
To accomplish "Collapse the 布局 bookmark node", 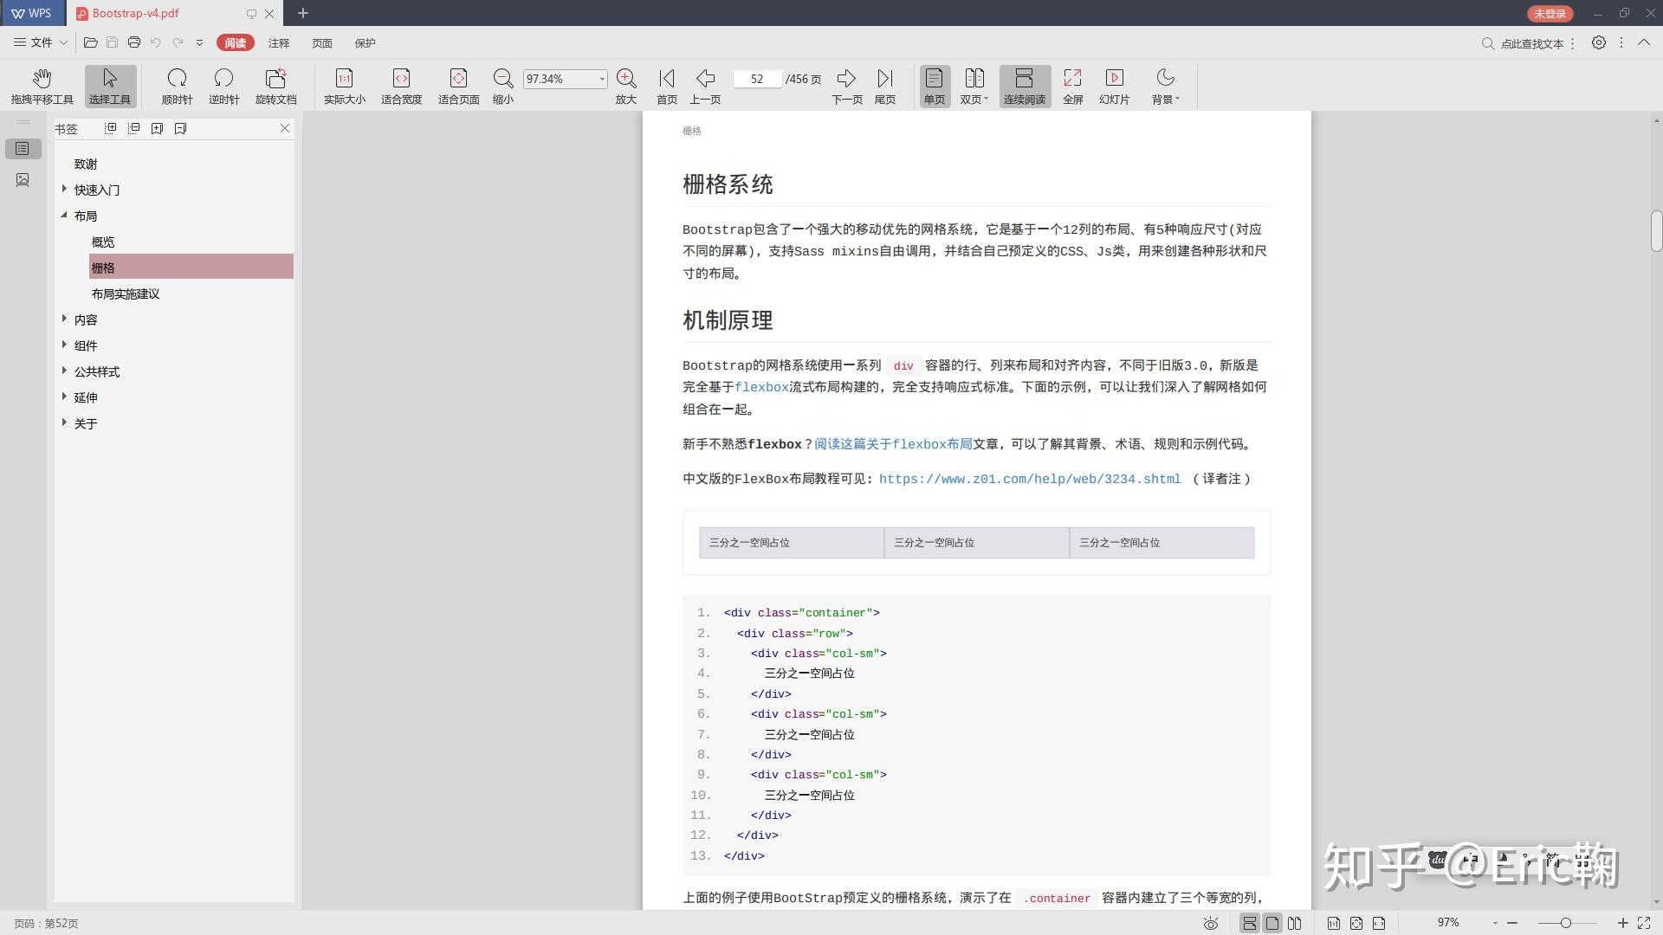I will point(64,215).
